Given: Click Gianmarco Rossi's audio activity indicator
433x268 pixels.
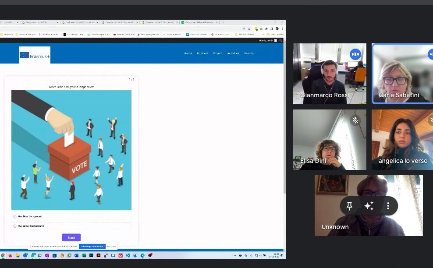Looking at the screenshot, I should [355, 54].
